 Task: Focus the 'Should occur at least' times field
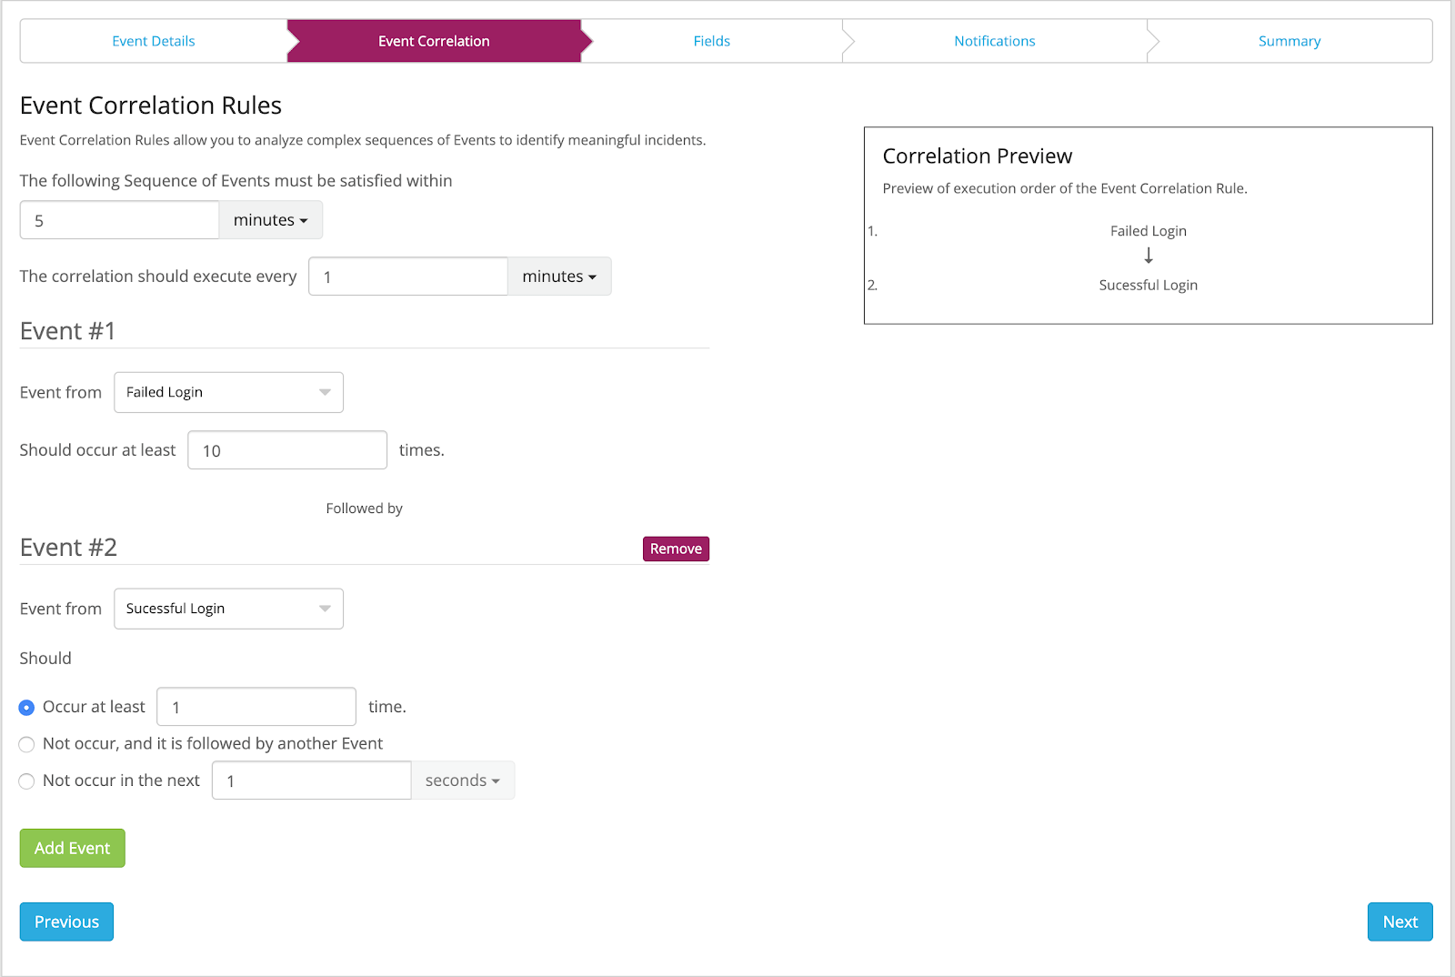287,450
